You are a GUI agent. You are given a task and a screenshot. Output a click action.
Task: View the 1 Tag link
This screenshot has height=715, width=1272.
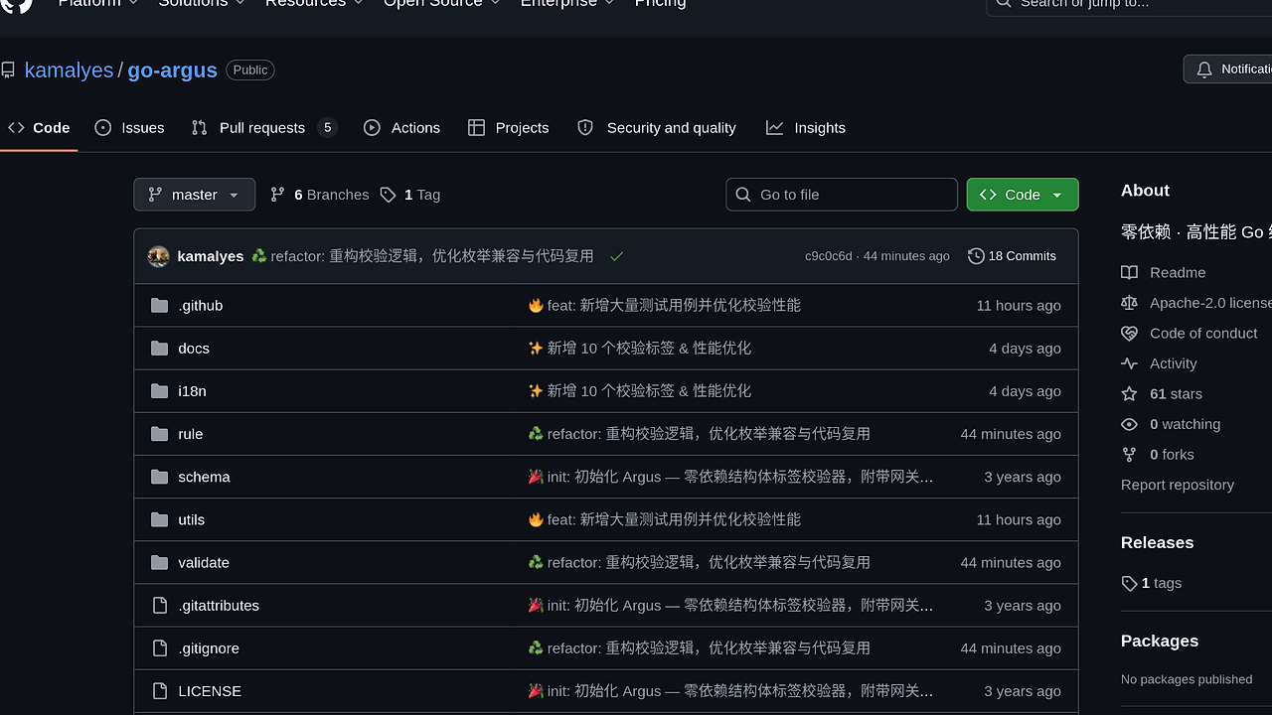(409, 195)
